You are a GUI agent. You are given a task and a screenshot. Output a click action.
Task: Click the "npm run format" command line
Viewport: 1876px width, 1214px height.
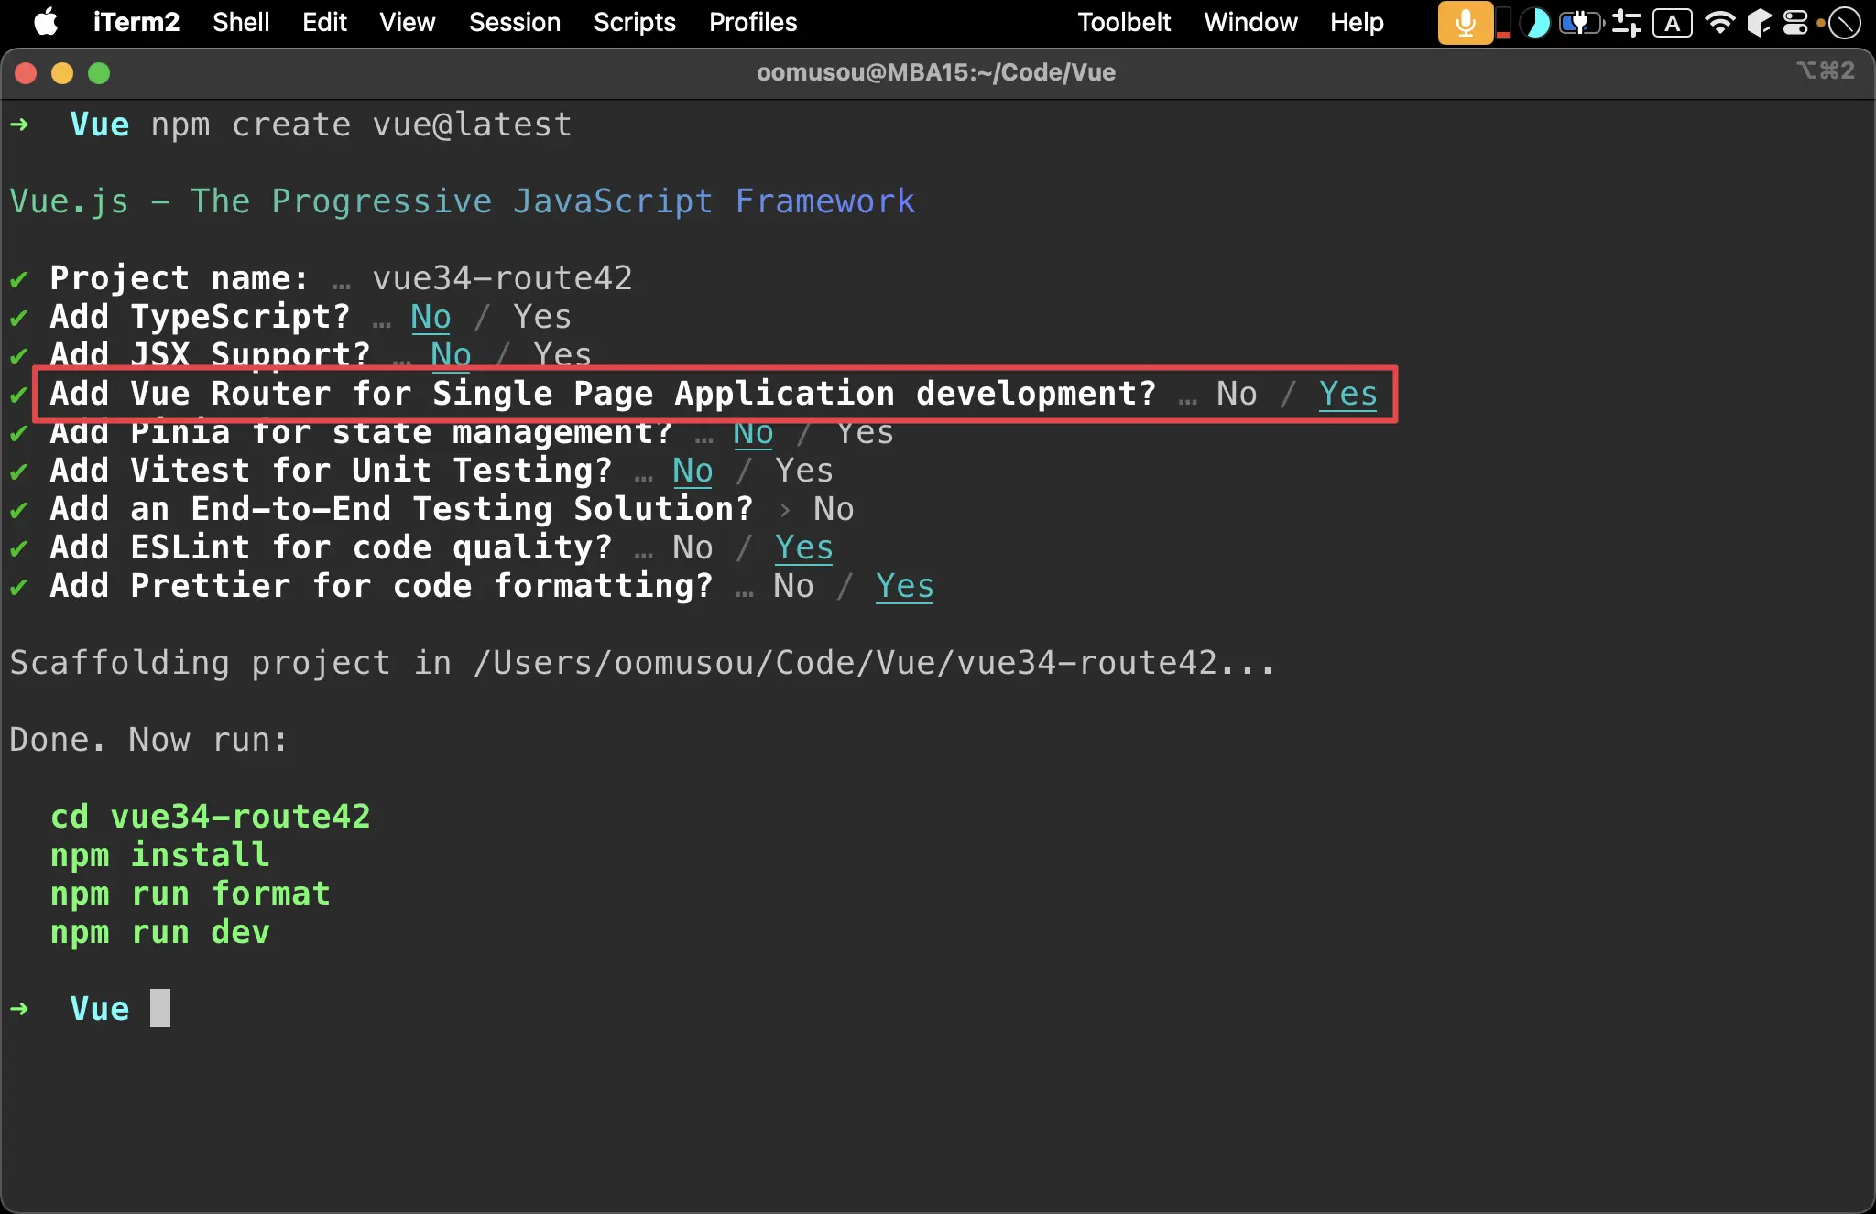[x=190, y=894]
